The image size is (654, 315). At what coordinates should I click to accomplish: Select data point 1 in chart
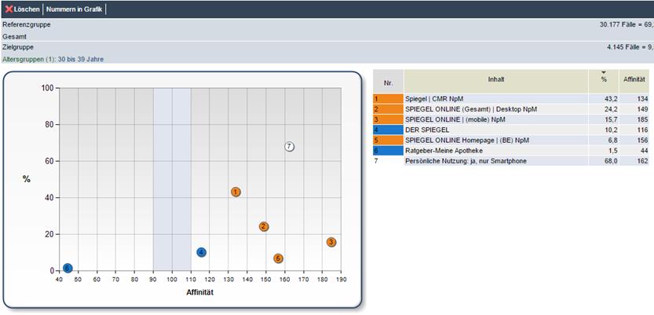(236, 192)
